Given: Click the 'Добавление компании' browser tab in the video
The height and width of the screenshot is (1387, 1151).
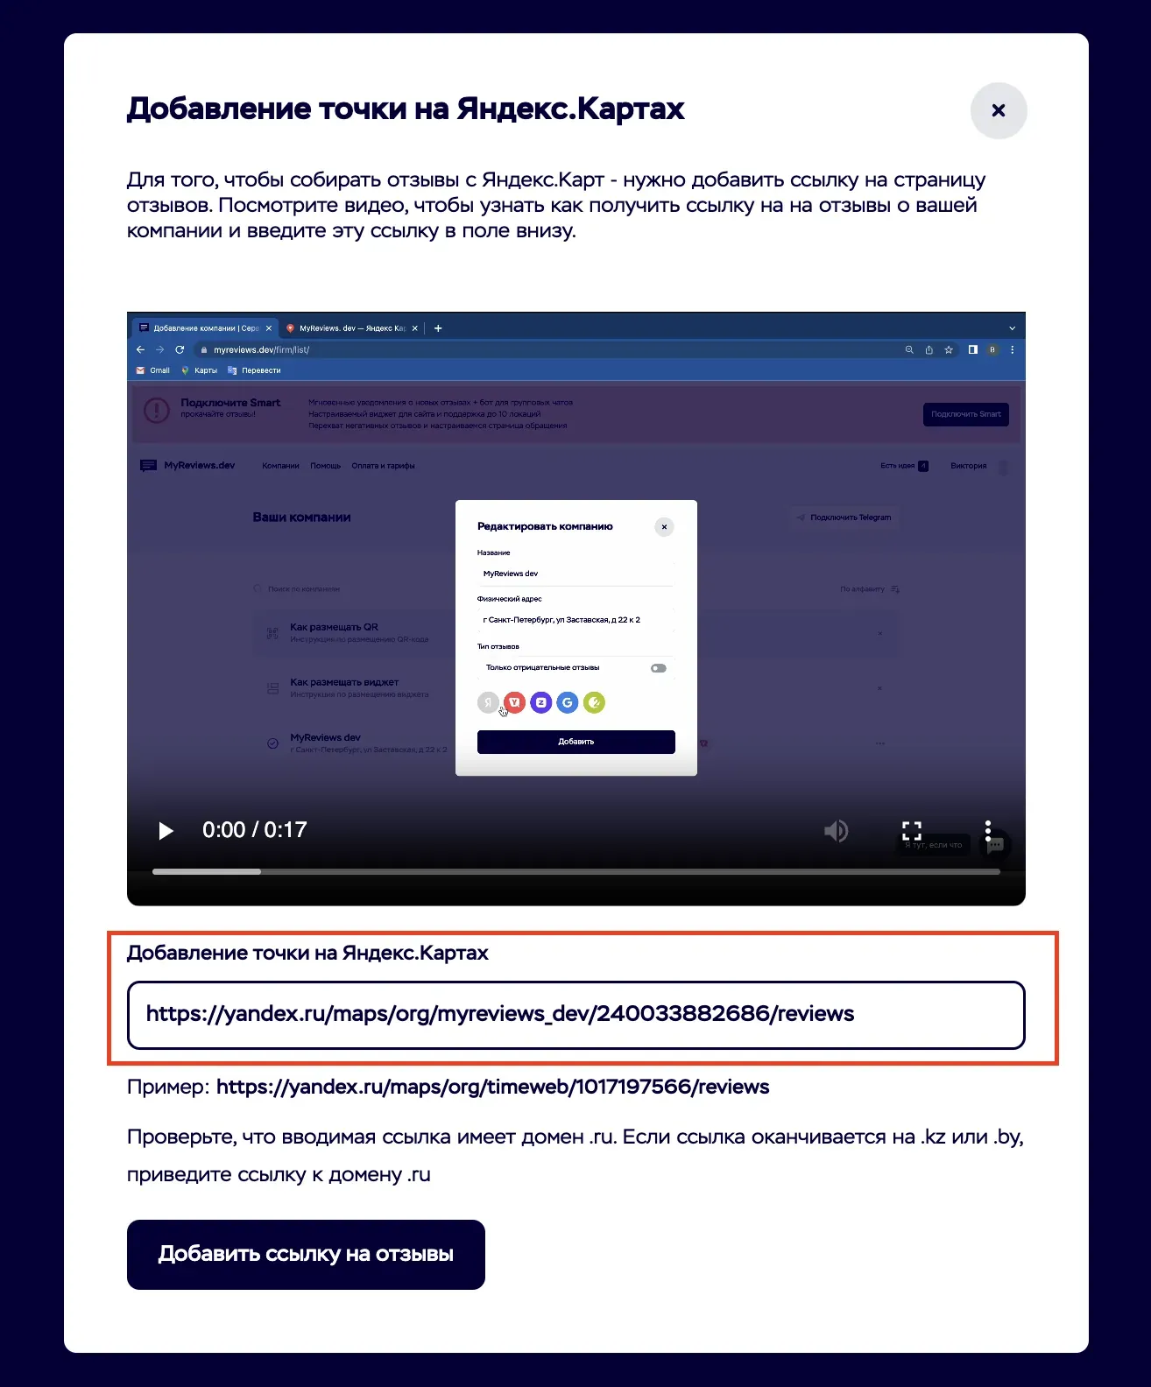Looking at the screenshot, I should (x=207, y=328).
